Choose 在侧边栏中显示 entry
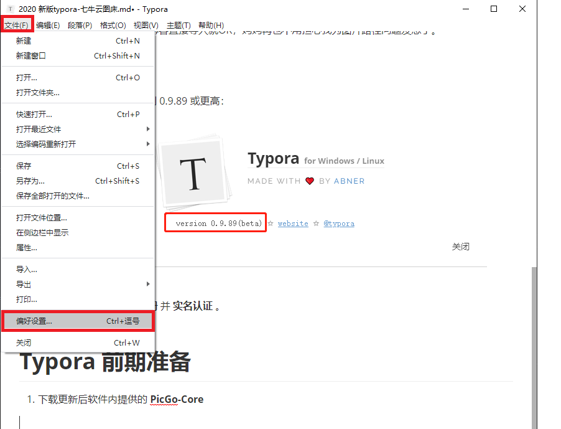Screen dimensions: 561x429 click(78, 233)
